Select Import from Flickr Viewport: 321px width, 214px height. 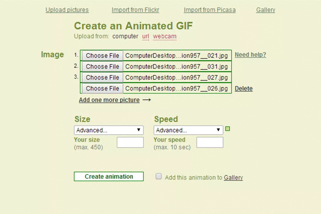[x=135, y=10]
